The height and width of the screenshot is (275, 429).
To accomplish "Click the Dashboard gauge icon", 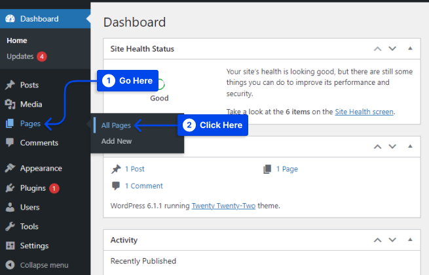I will 10,18.
